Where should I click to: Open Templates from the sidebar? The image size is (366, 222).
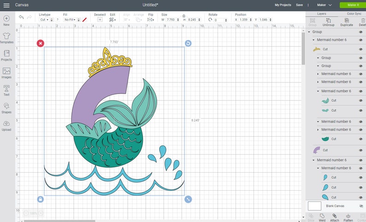[6, 38]
